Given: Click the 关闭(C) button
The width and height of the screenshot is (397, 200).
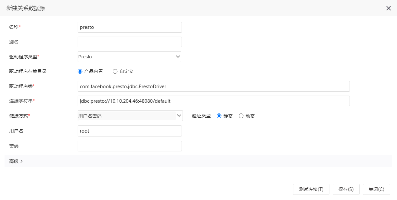Looking at the screenshot, I should 377,189.
